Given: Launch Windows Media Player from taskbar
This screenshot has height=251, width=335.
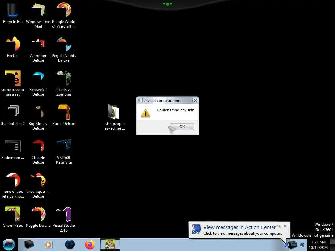Looking at the screenshot, I should coord(48,244).
